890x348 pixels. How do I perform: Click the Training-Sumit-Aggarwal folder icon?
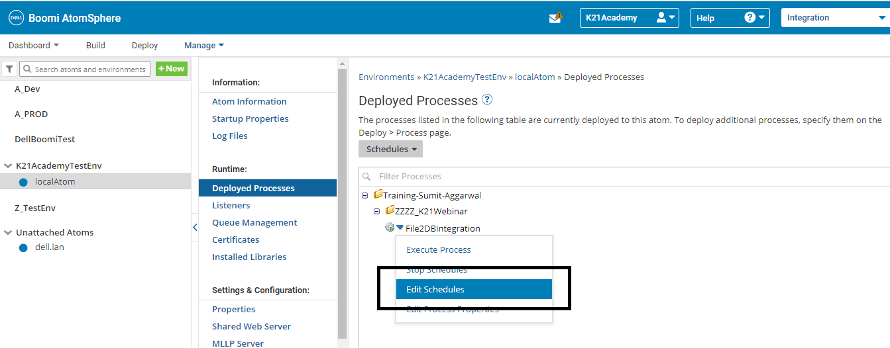378,195
